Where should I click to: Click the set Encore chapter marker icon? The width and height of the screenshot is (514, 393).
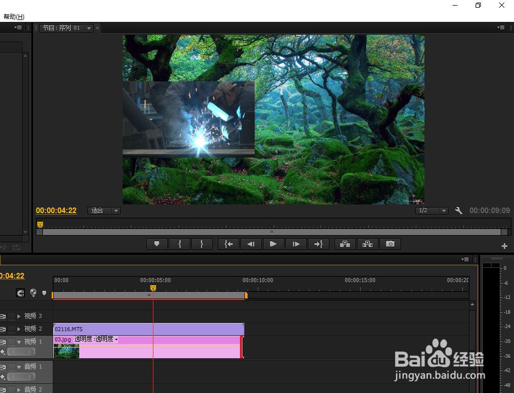coord(33,292)
